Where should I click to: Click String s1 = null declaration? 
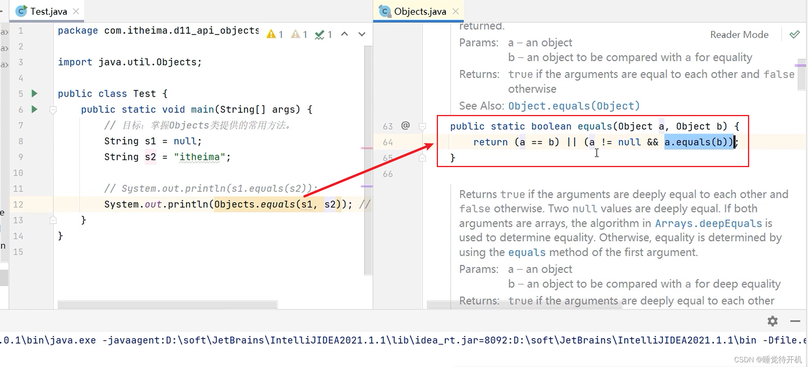click(153, 141)
